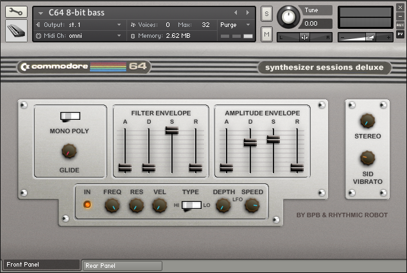Go to next instrument with right arrow
The image size is (407, 273).
247,13
